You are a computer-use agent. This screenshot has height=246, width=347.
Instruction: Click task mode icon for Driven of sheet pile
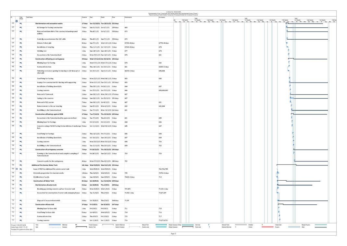click(20, 43)
